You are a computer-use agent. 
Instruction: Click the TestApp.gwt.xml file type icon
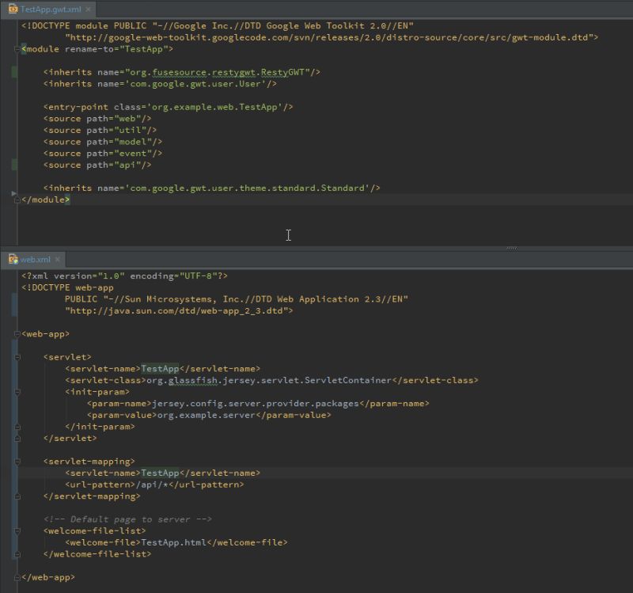coord(13,9)
